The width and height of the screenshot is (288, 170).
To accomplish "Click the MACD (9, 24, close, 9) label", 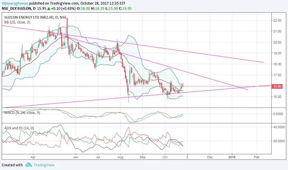I will (22, 113).
